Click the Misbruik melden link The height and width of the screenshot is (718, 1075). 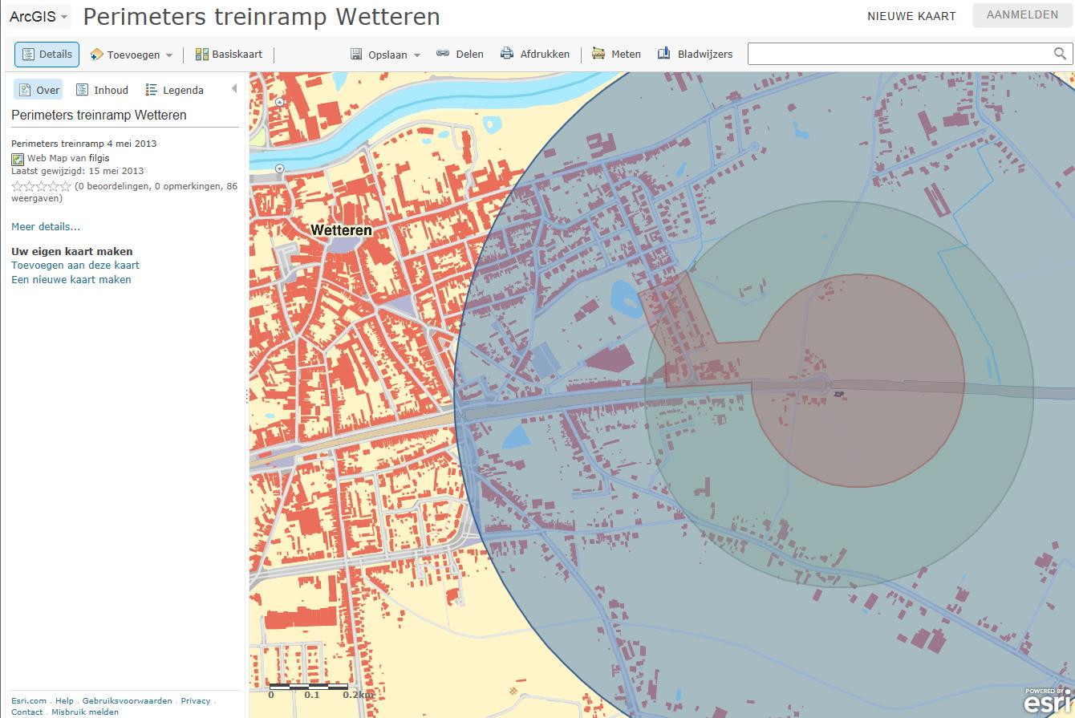point(85,712)
